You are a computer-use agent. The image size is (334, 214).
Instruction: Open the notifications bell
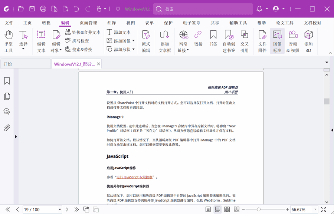[x=259, y=9]
